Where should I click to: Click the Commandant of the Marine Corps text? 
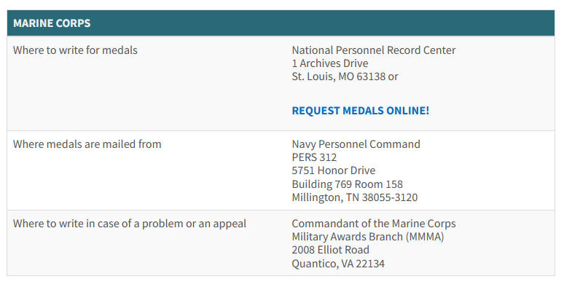tap(374, 224)
